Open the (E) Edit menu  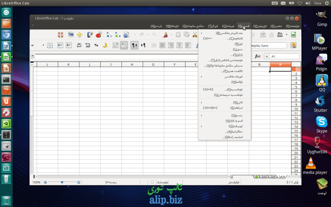pos(276,26)
